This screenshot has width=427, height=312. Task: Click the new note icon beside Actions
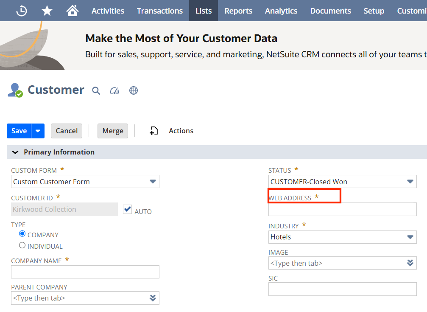153,131
